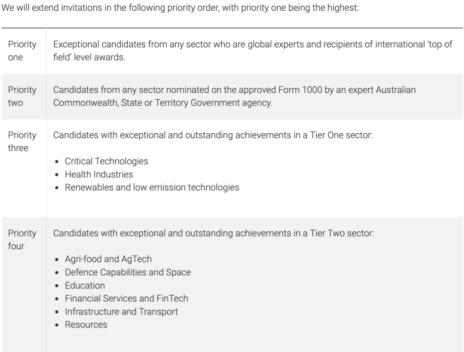This screenshot has height=352, width=464.
Task: Click the Priority two row label
Action: 22,96
